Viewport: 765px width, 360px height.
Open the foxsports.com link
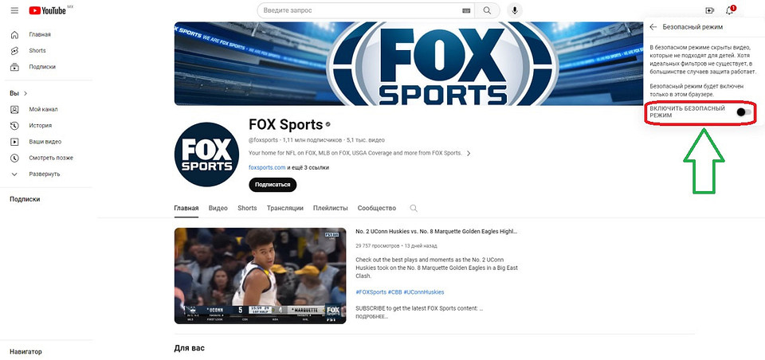point(267,168)
